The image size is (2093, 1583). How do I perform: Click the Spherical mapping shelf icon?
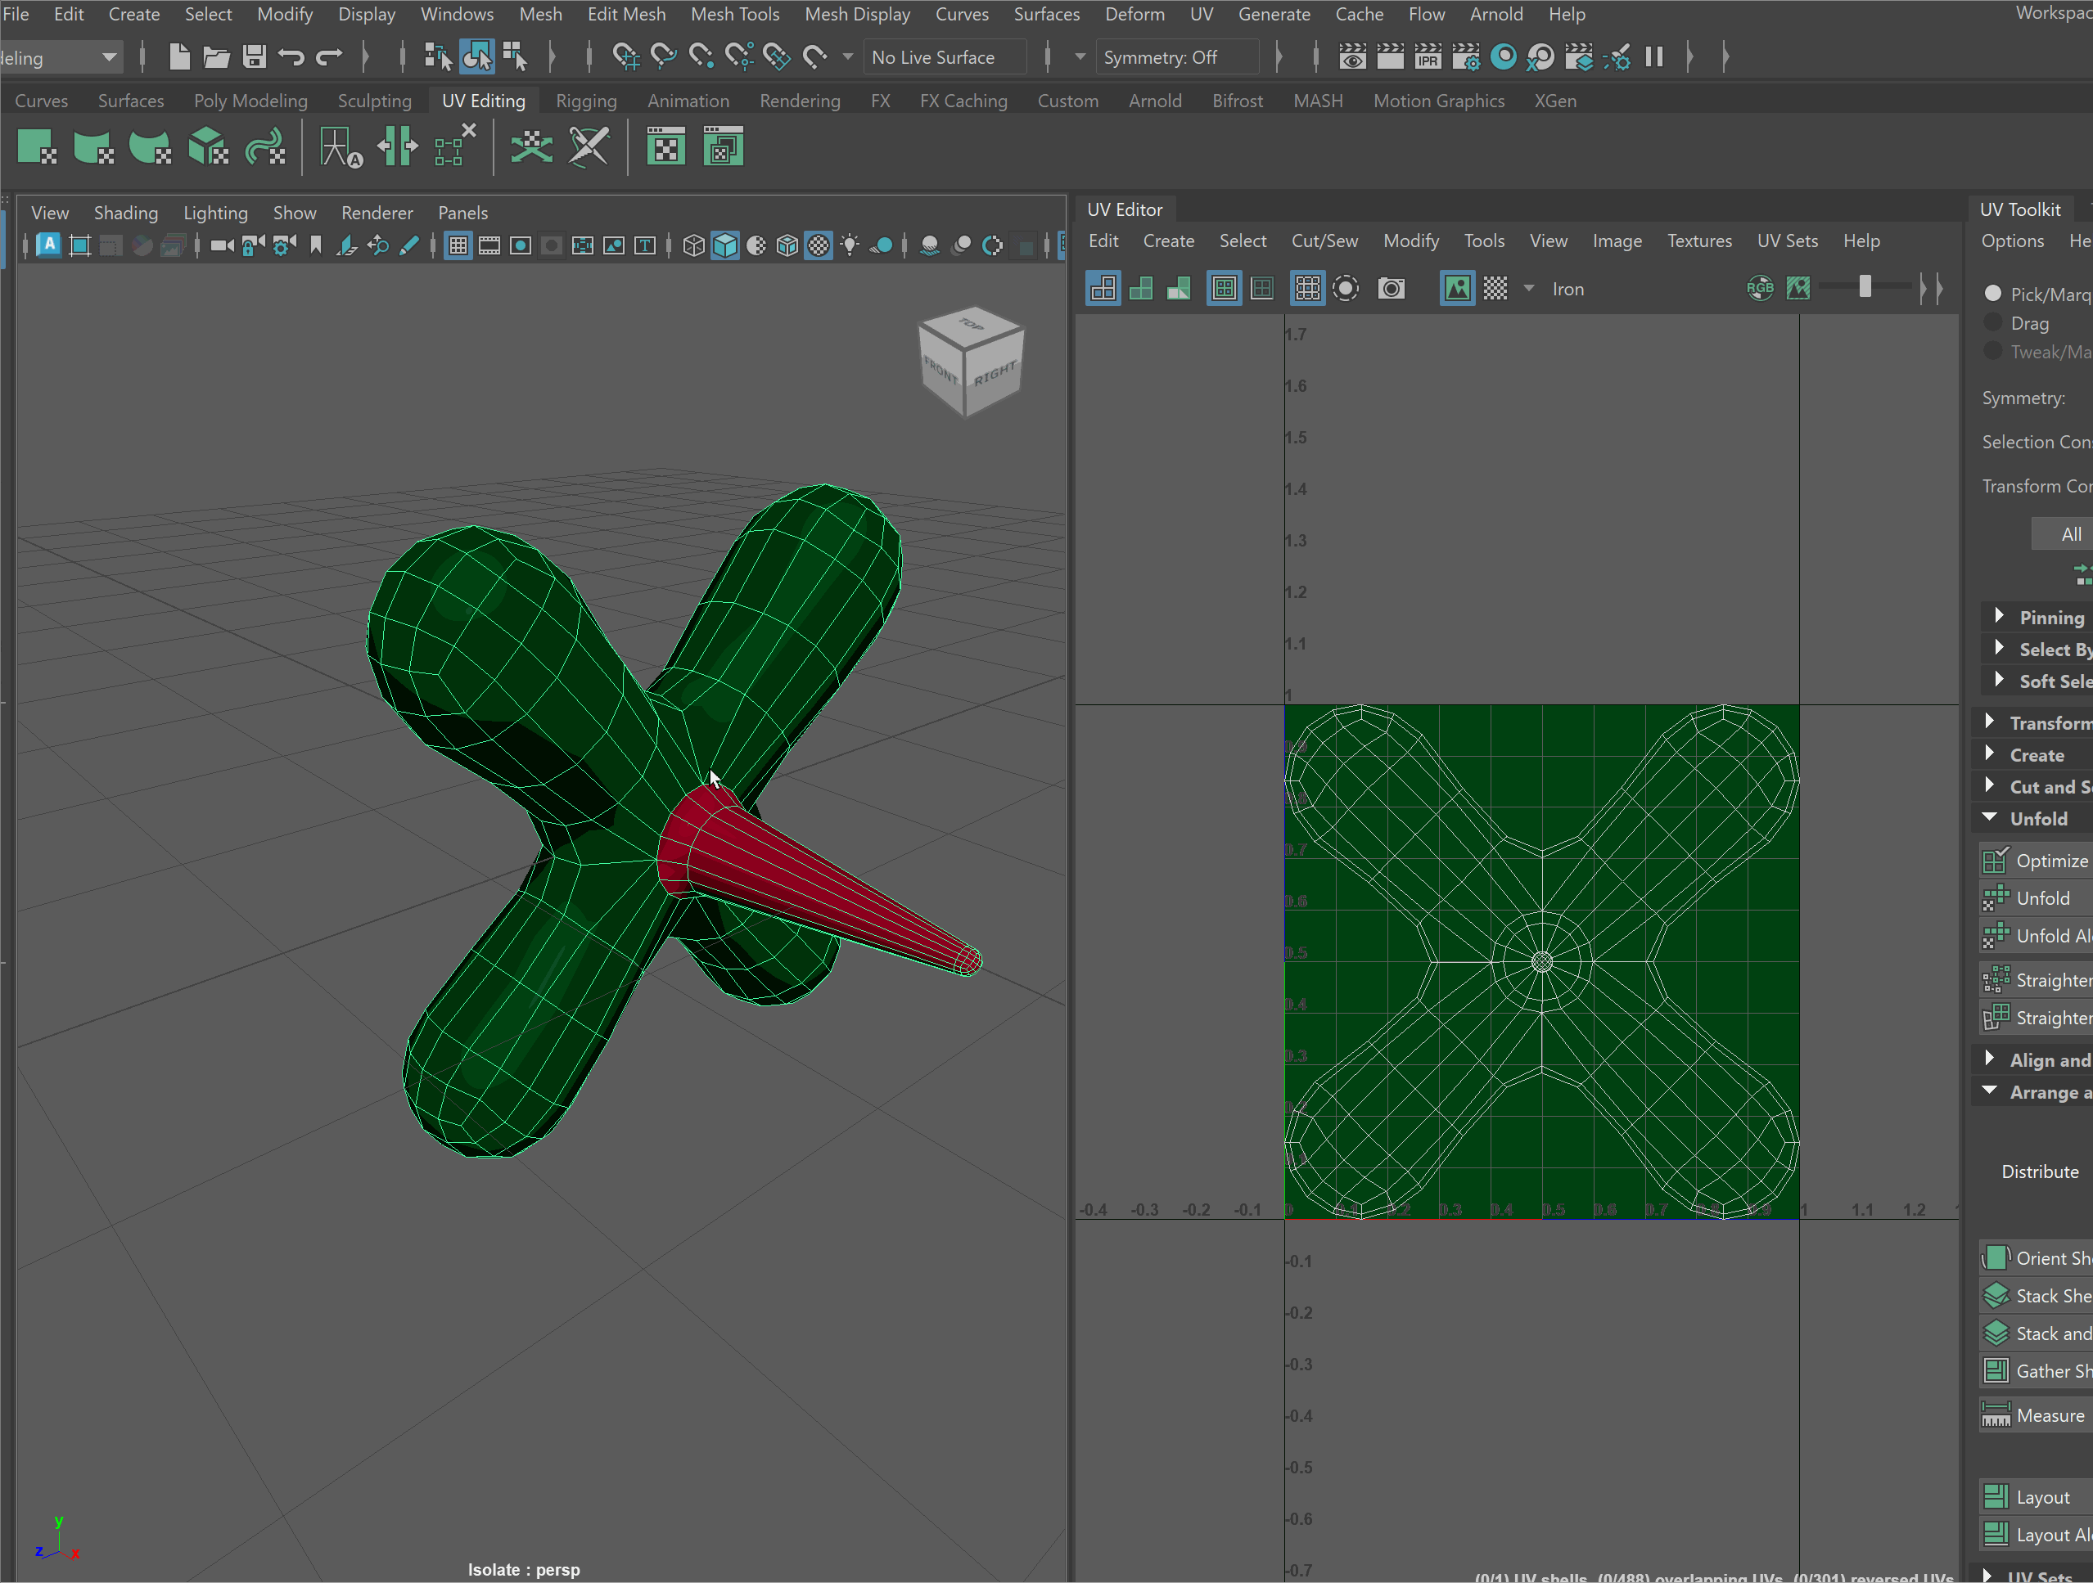click(x=151, y=147)
